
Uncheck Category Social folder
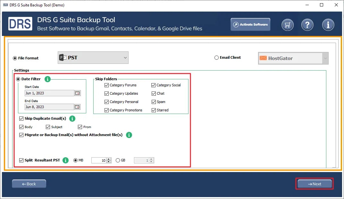click(154, 85)
